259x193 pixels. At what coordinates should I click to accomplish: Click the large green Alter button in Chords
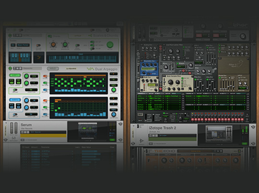[x=110, y=45]
